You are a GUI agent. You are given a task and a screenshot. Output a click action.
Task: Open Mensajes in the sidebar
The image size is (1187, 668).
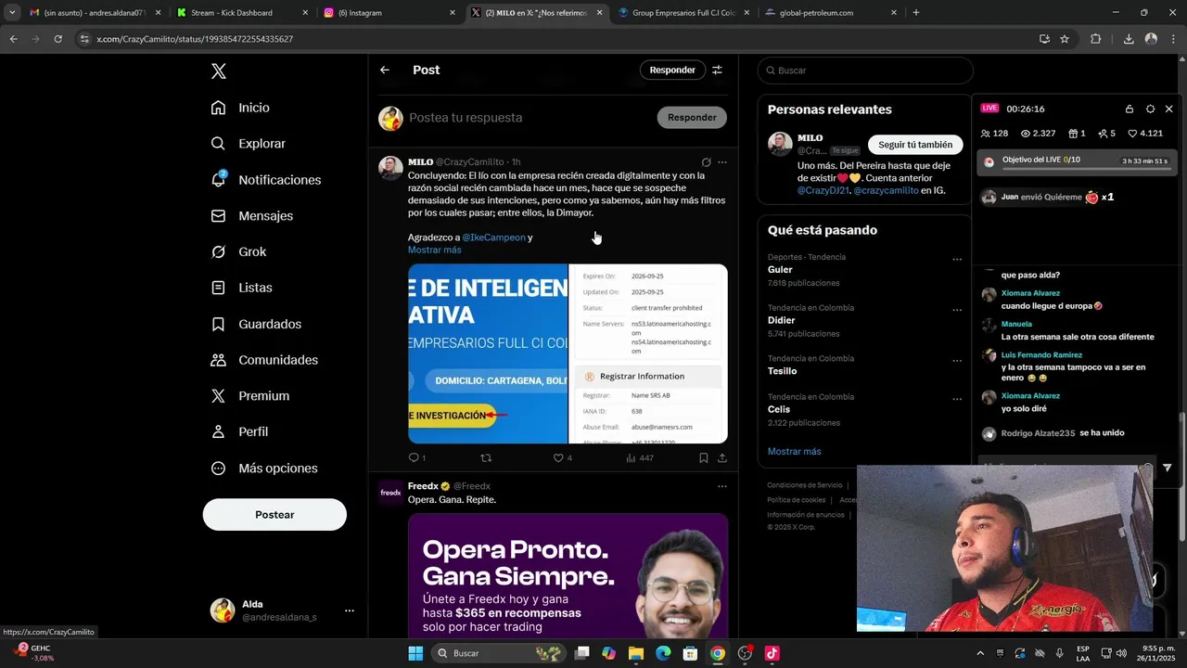click(x=251, y=216)
